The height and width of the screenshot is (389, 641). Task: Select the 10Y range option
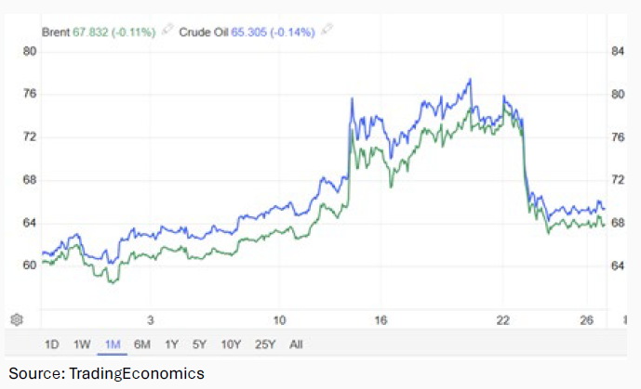[230, 344]
